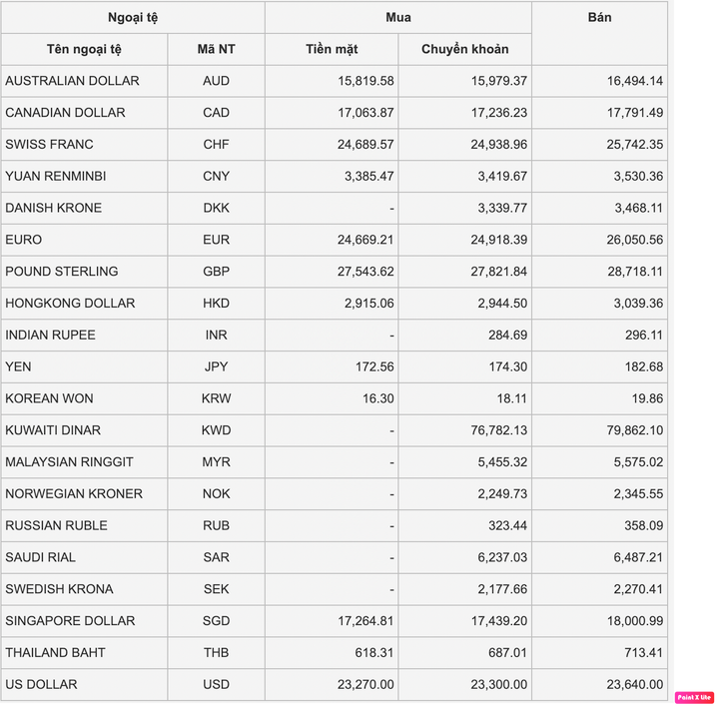The image size is (719, 708).
Task: Click the "Chuyển khoản" subheader
Action: 464,49
